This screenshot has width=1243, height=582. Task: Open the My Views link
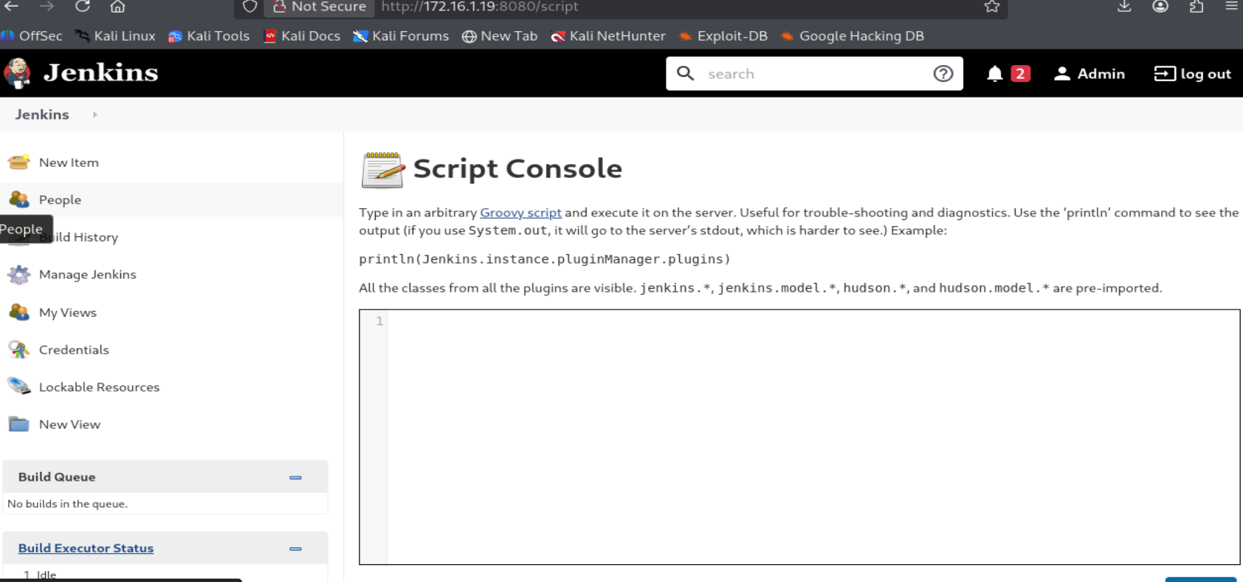click(68, 312)
